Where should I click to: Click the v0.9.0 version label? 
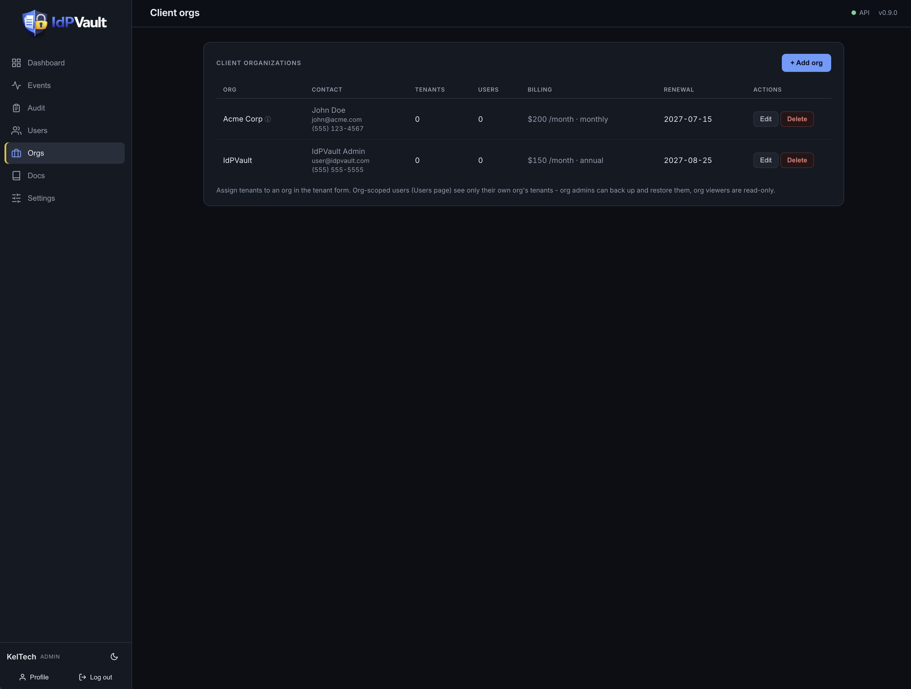pos(888,13)
